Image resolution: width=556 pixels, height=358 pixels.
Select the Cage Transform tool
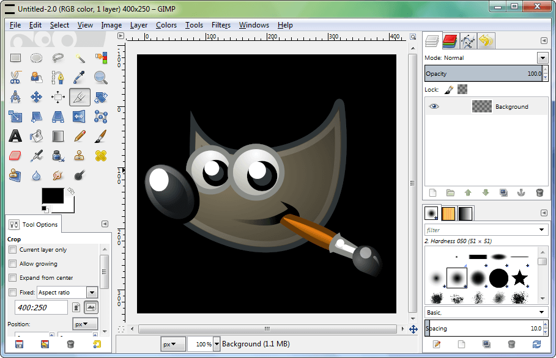tap(101, 117)
